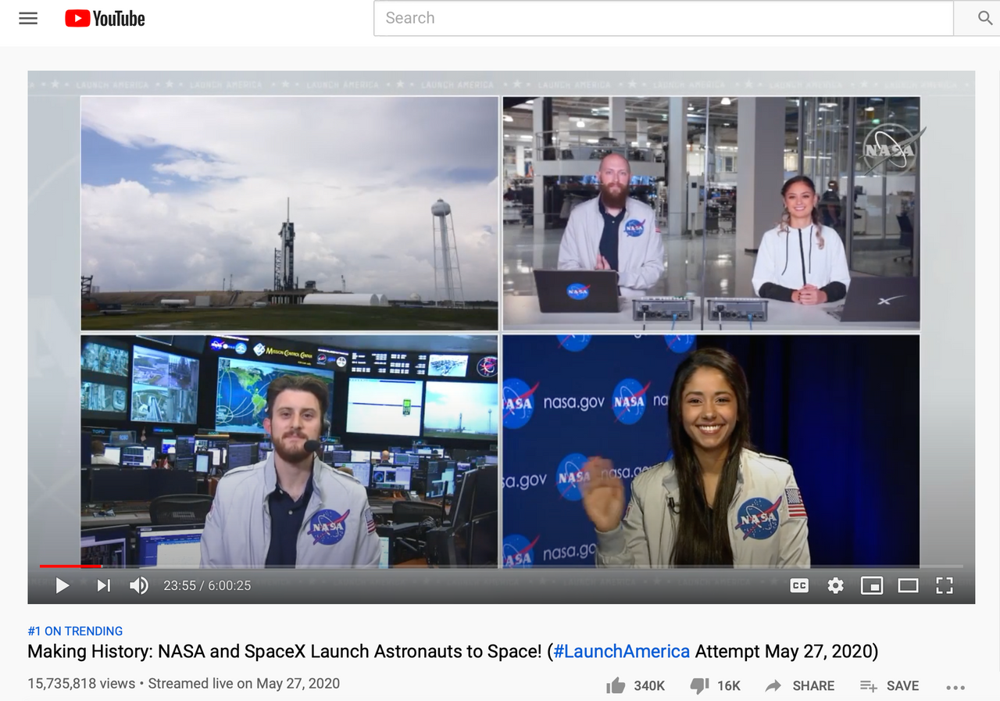The height and width of the screenshot is (701, 1000).
Task: Toggle closed captions (CC)
Action: pyautogui.click(x=799, y=585)
